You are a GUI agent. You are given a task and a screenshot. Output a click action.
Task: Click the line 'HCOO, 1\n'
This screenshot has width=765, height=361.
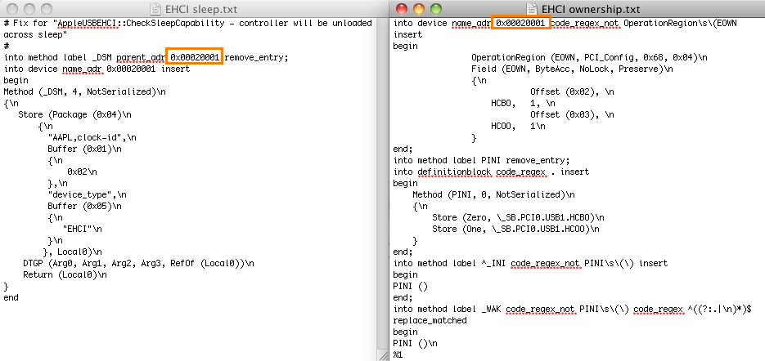[518, 126]
